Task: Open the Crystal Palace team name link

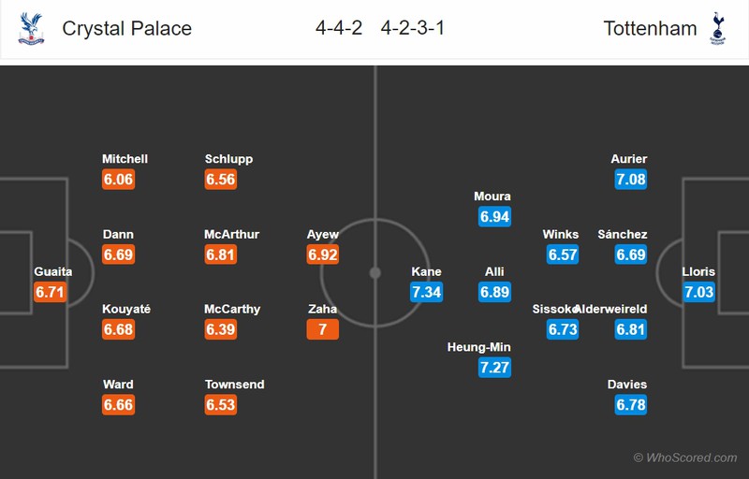Action: (127, 29)
